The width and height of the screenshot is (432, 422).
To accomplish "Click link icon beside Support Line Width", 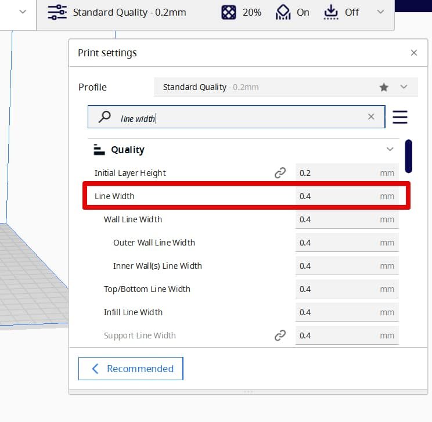I will point(280,336).
